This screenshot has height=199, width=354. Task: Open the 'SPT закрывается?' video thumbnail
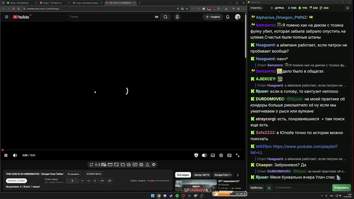[196, 186]
